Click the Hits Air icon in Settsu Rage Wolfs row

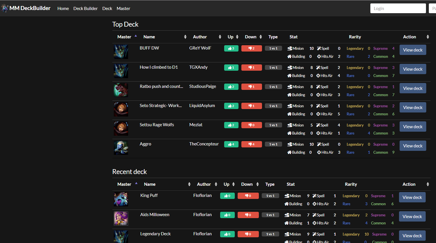coord(318,133)
